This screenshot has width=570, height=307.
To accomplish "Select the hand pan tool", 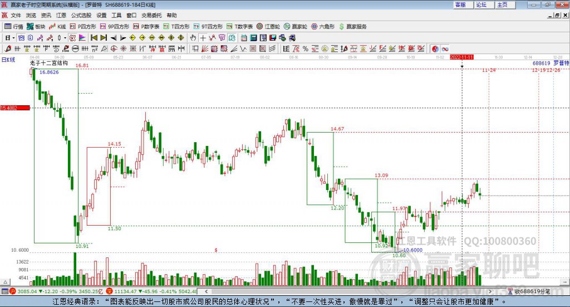I will 193,38.
